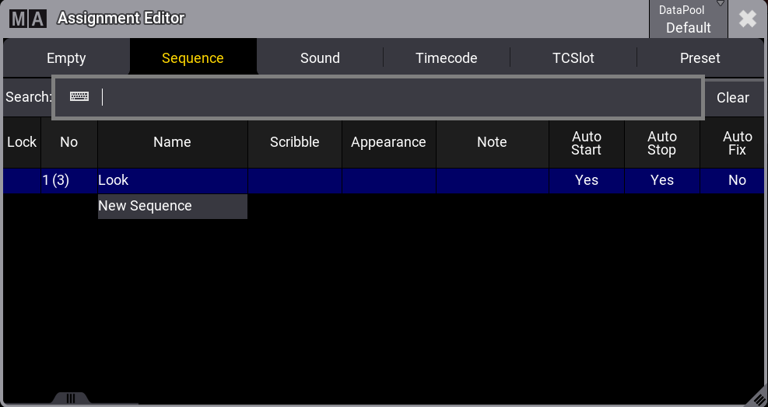
Task: Toggle Auto Fix No for Look
Action: pyautogui.click(x=736, y=180)
